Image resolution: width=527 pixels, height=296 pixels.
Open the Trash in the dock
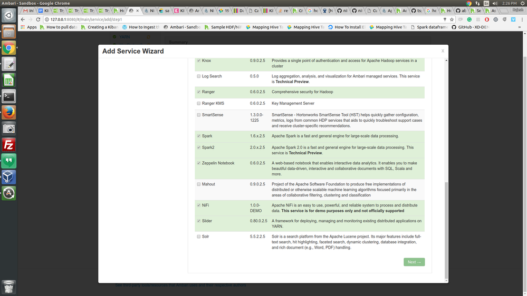tap(9, 287)
